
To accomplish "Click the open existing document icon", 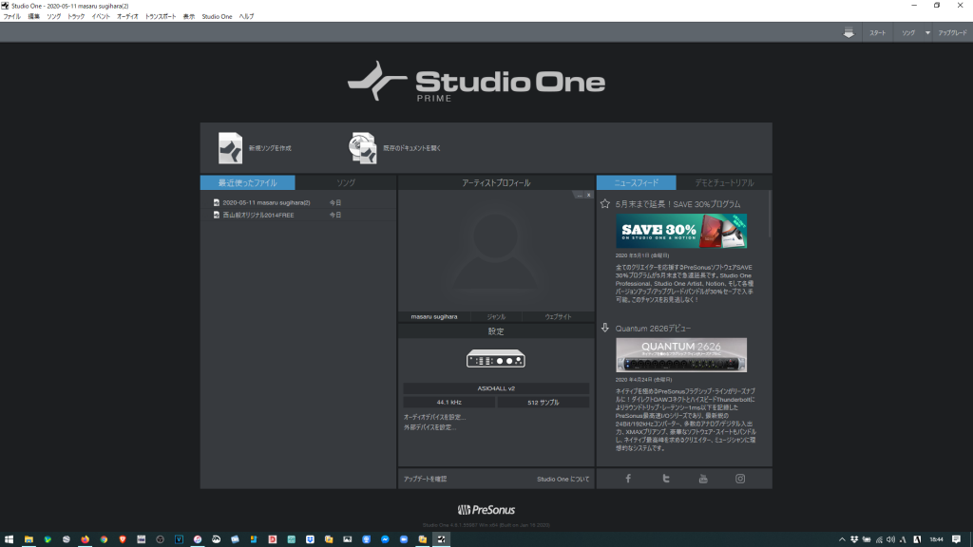I will tap(363, 148).
